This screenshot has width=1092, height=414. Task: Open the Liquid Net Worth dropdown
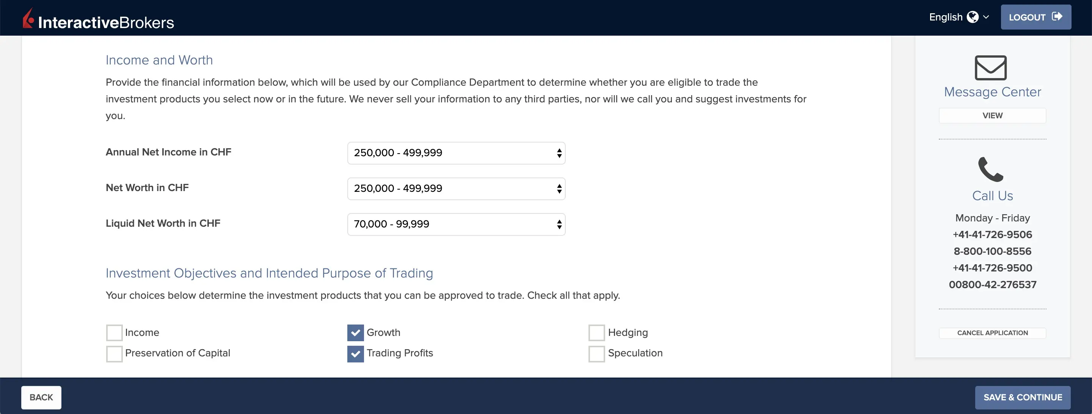click(456, 224)
